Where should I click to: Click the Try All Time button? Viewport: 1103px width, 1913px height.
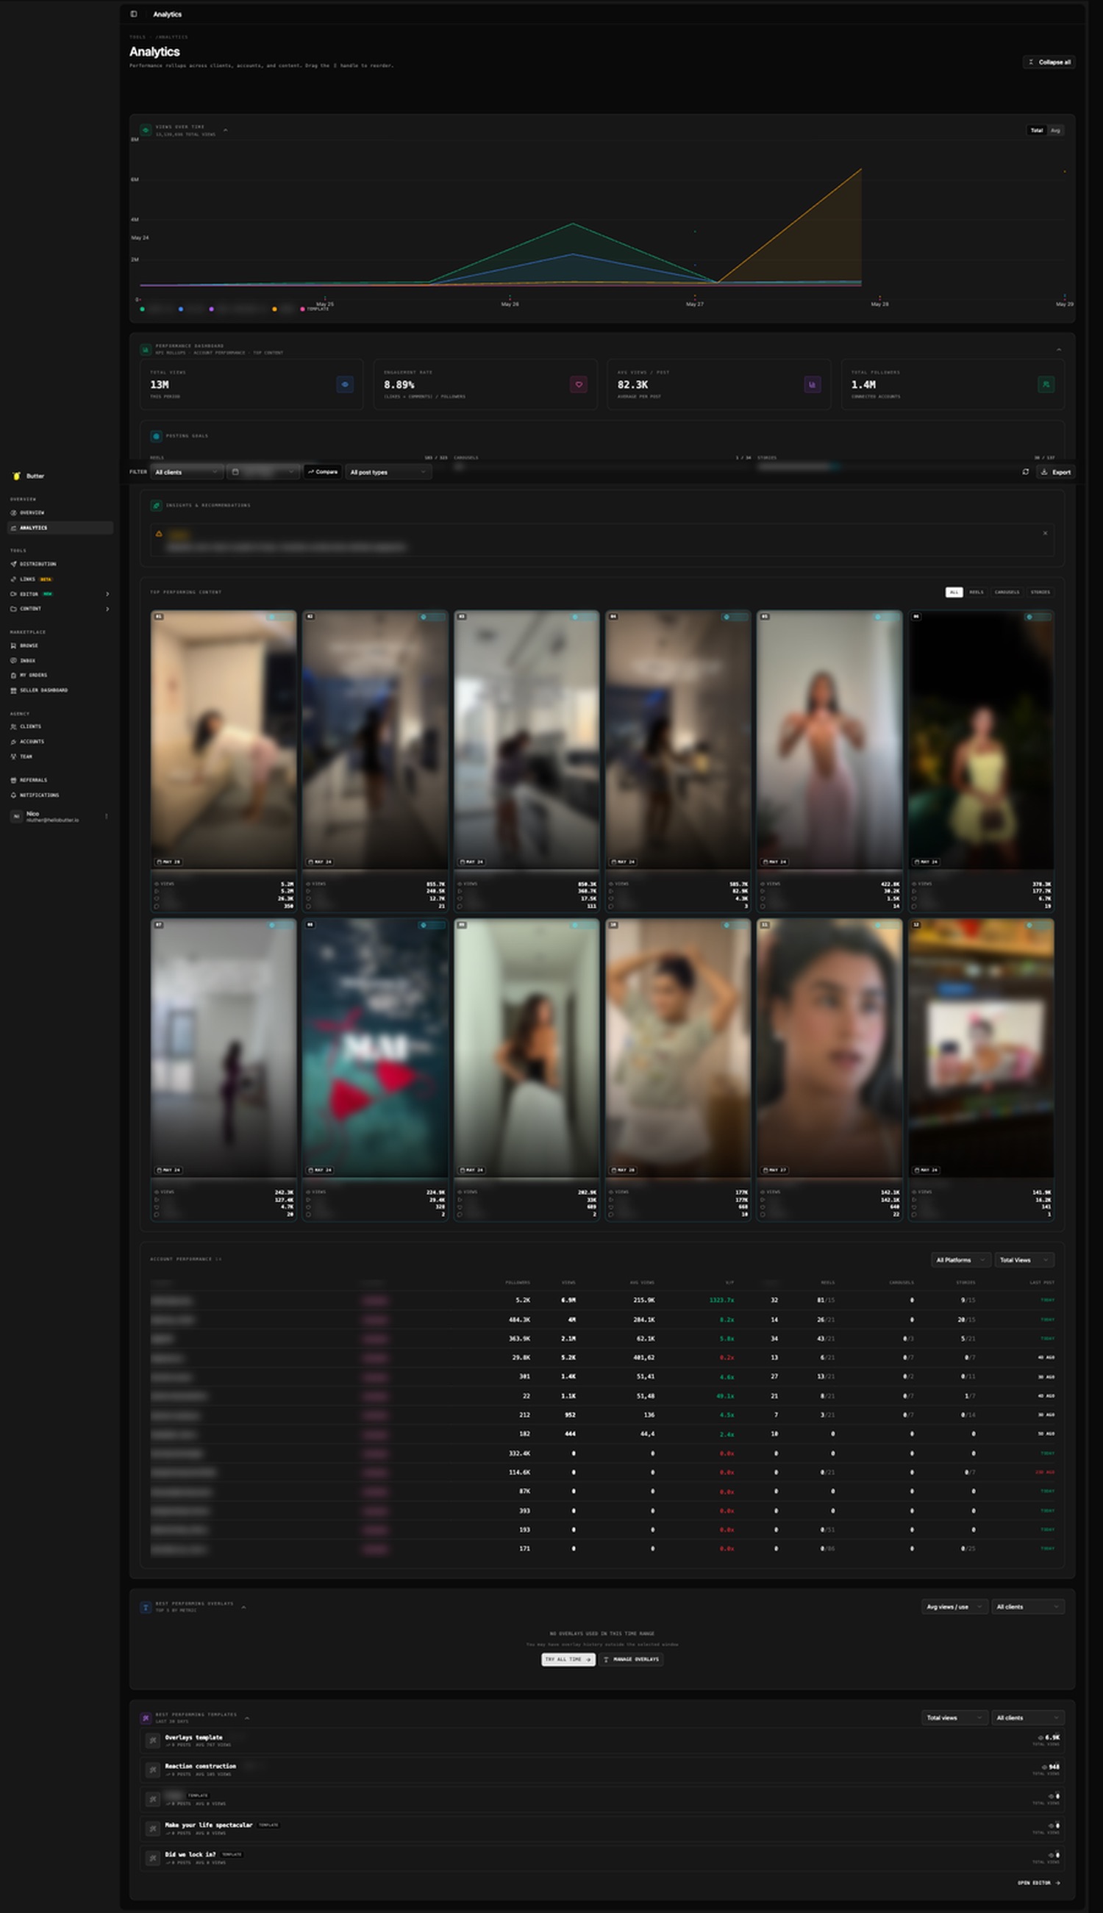[x=568, y=1659]
